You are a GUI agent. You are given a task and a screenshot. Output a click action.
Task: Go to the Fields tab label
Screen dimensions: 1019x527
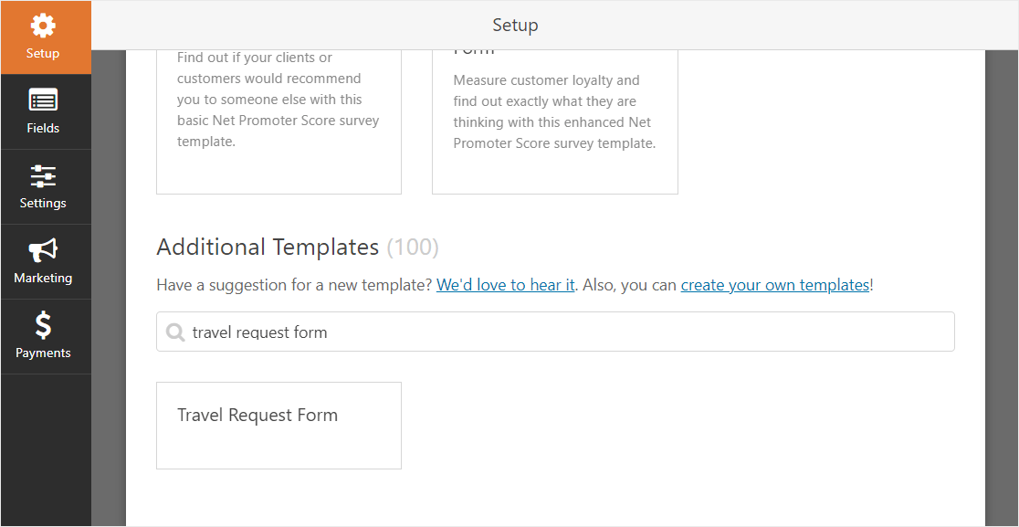coord(43,128)
